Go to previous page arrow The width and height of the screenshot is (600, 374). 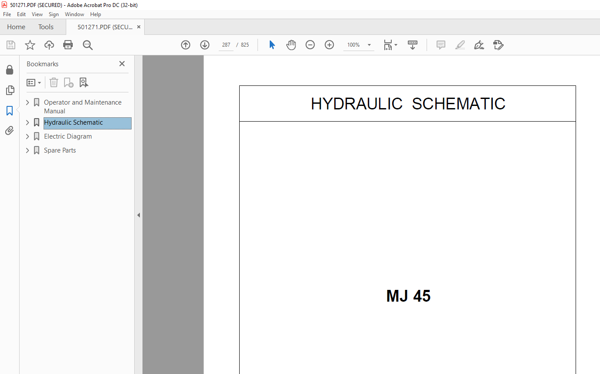pos(186,45)
